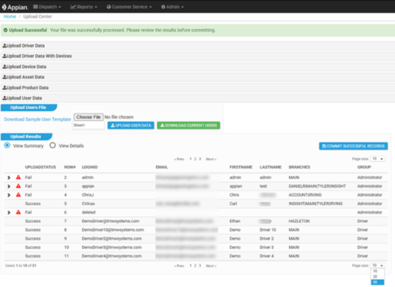The width and height of the screenshot is (395, 287).
Task: Click the upload icon beside Upload Driver Data
Action: (x=4, y=46)
